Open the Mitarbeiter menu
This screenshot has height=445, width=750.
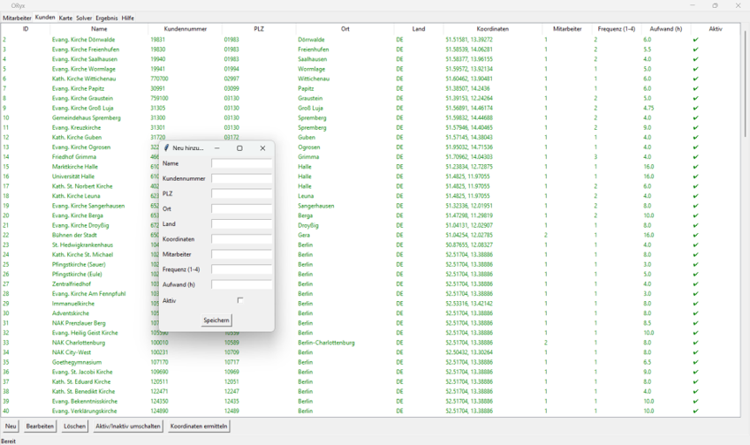[17, 18]
